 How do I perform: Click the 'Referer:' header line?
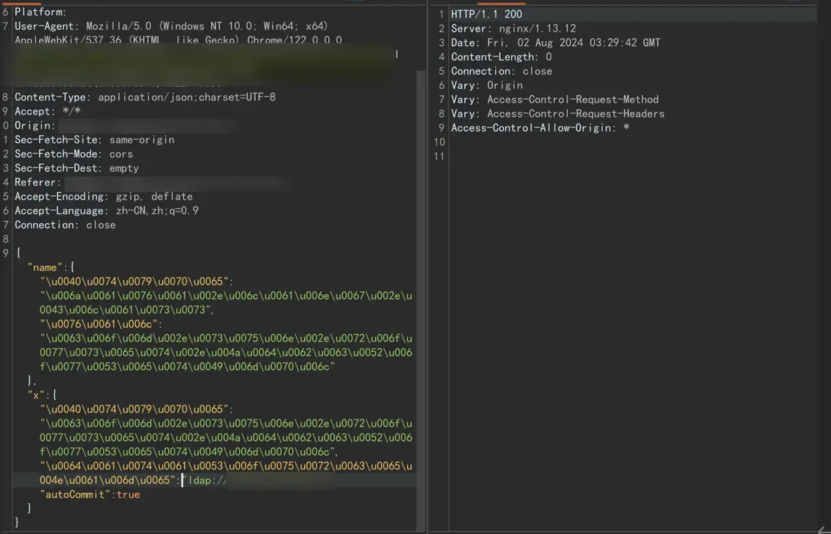pyautogui.click(x=38, y=182)
